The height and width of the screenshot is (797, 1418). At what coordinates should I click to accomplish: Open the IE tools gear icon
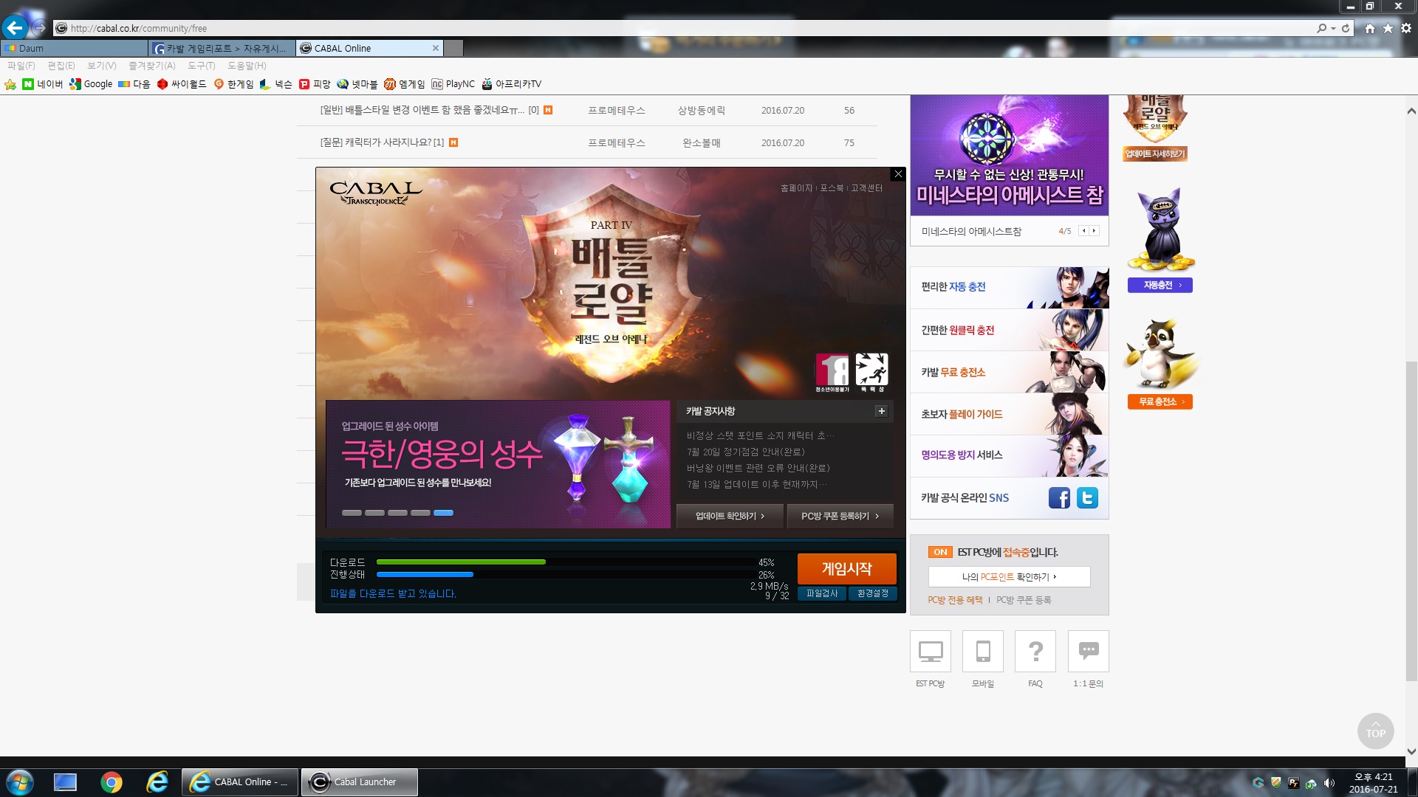pos(1406,28)
